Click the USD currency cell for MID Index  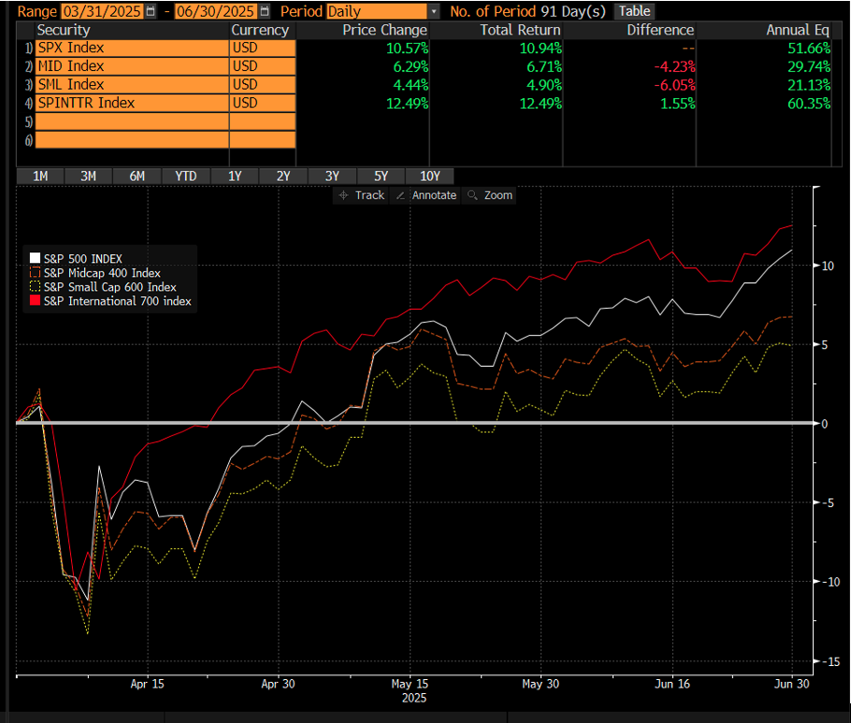click(263, 66)
